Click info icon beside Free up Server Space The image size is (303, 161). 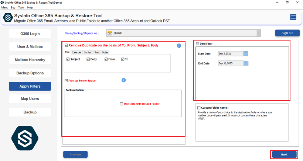(x=124, y=80)
